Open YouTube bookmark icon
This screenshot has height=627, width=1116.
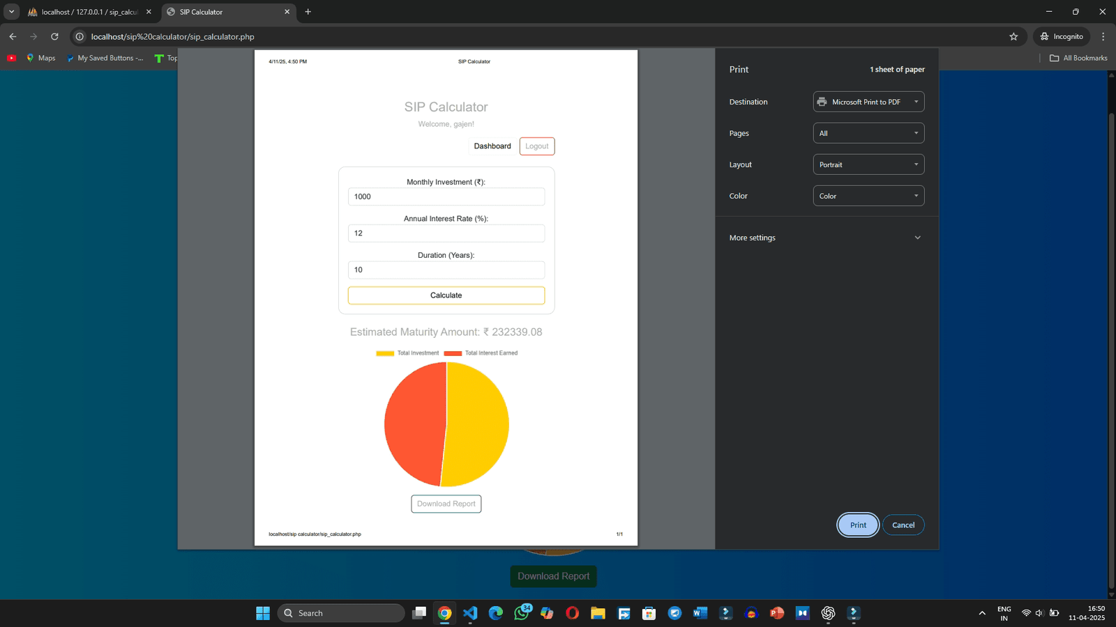[12, 58]
